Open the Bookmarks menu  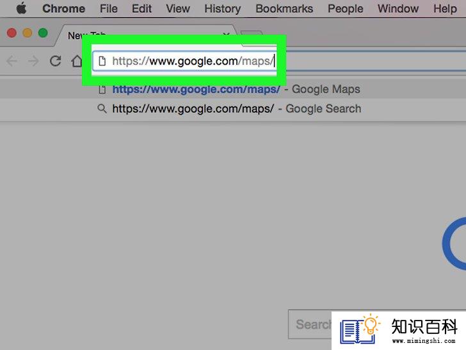point(284,8)
